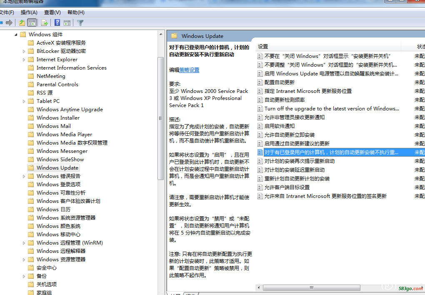The image size is (425, 295).
Task: Click folder icon of Windows 日历
Action: pos(31,209)
